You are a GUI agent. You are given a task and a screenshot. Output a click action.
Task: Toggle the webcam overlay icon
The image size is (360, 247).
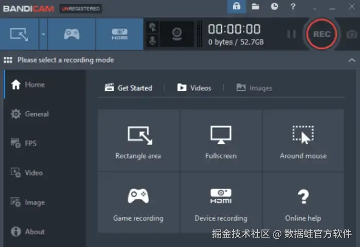177,34
